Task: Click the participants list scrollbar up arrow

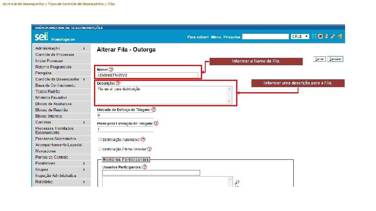Action: [x=230, y=179]
